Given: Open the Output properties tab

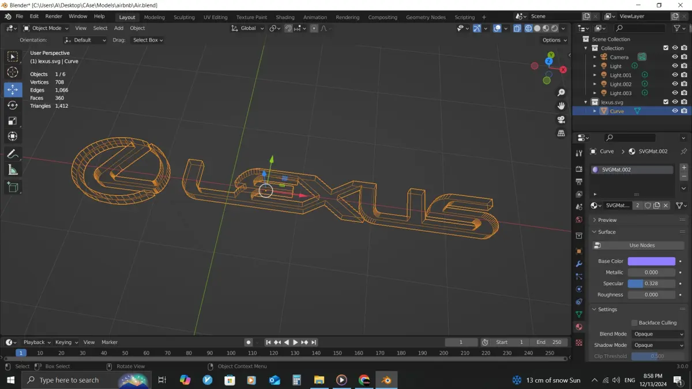Looking at the screenshot, I should pos(579,182).
